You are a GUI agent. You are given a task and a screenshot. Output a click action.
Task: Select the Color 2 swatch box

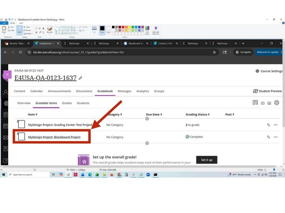108,30
